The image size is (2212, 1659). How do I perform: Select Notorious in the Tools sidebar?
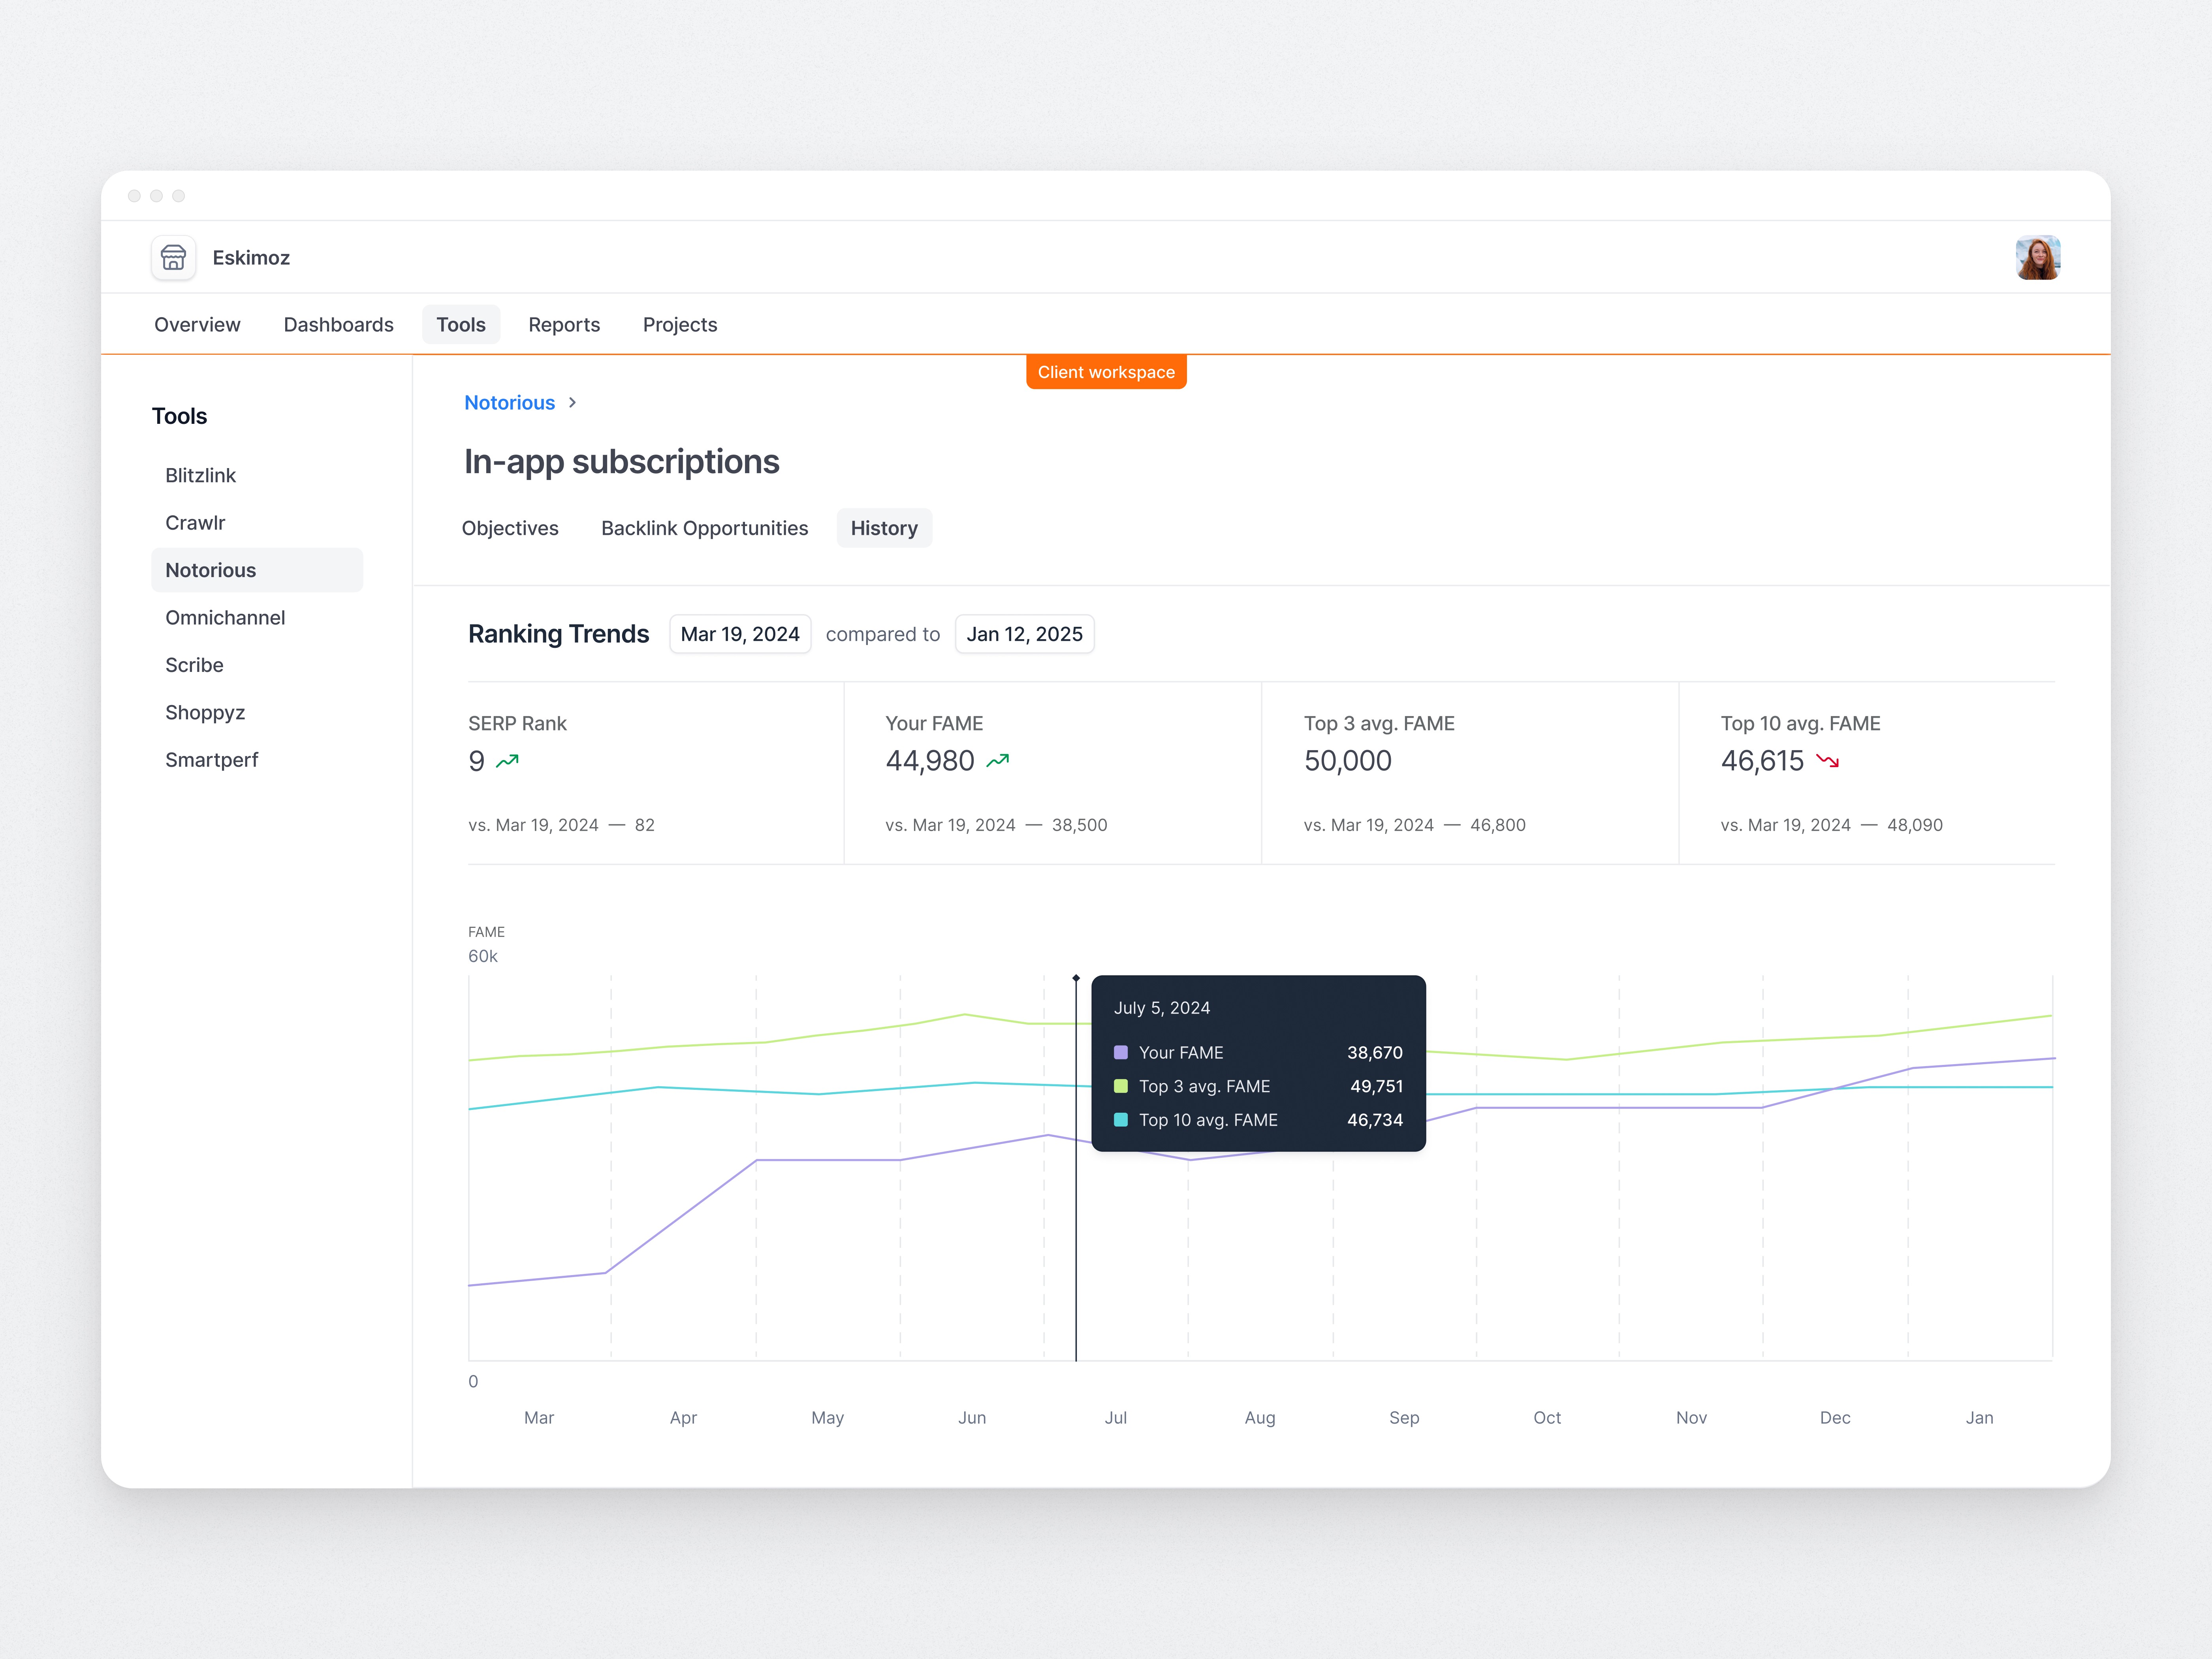tap(257, 570)
